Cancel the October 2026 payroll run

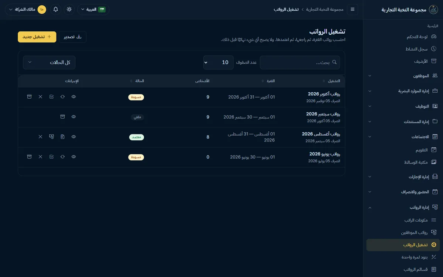tap(41, 97)
